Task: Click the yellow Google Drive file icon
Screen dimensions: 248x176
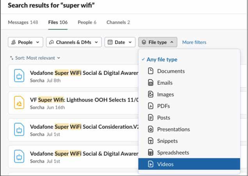Action: [x=19, y=103]
